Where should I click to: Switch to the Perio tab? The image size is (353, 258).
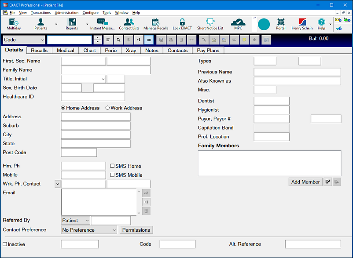[111, 51]
